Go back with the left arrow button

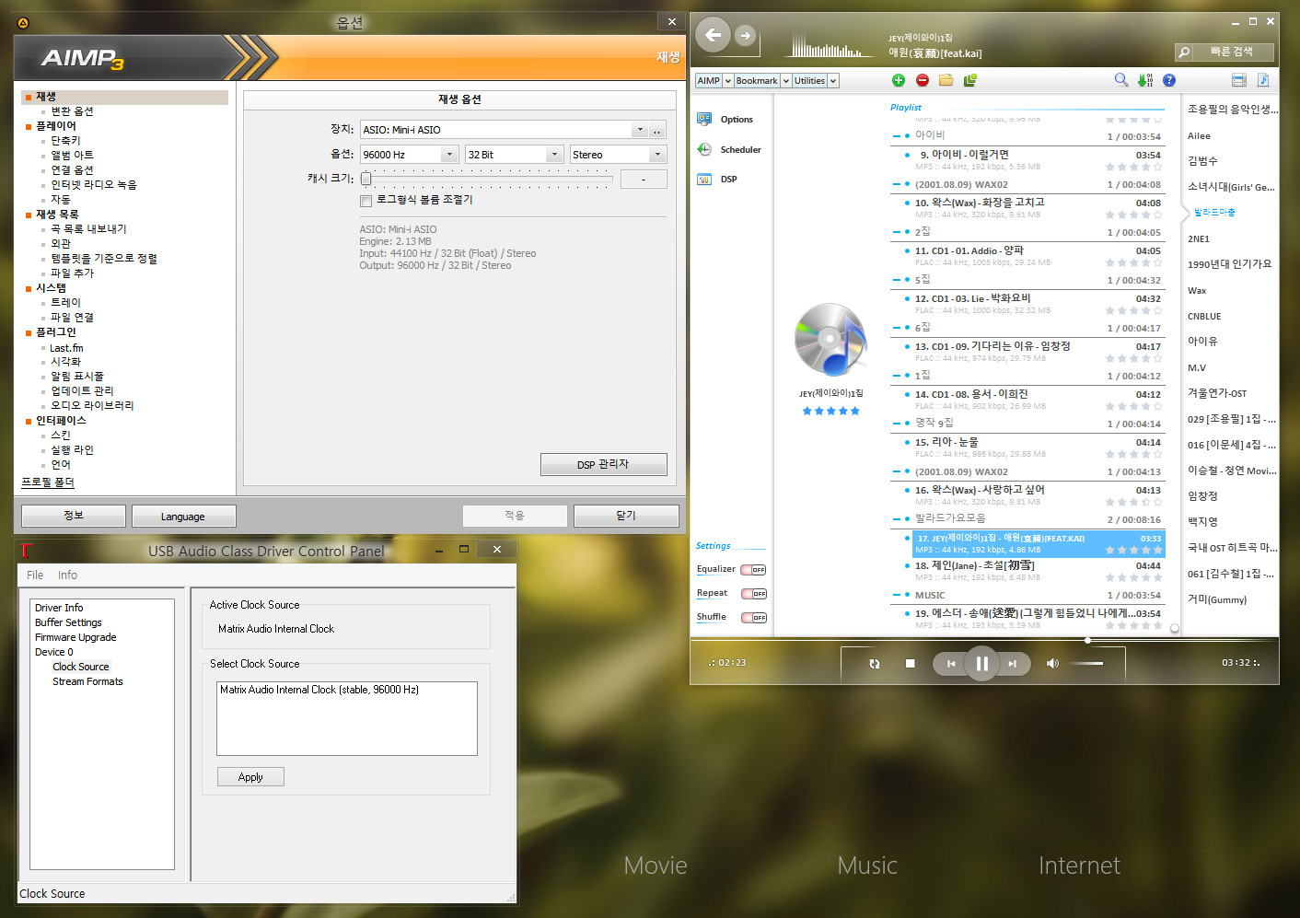(713, 35)
